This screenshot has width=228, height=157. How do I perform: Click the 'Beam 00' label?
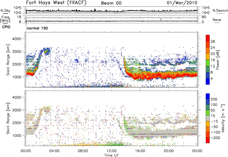[x=111, y=3]
